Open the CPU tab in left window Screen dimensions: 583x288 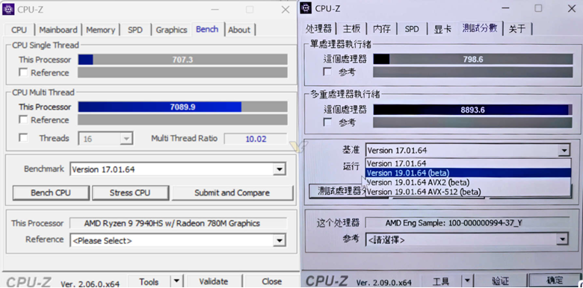pyautogui.click(x=19, y=30)
